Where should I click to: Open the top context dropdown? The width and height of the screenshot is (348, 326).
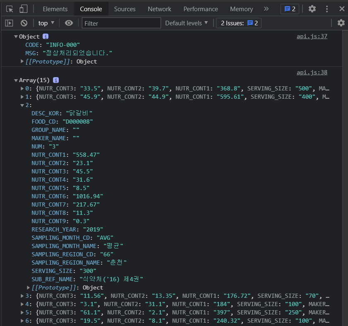point(46,23)
